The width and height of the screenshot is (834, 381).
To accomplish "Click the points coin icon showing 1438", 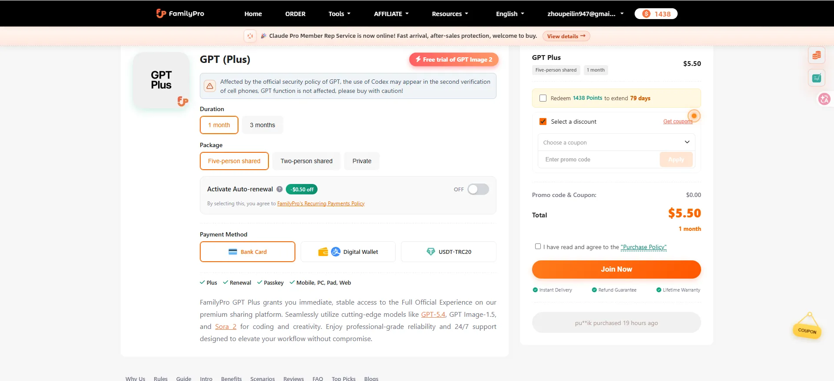I will click(646, 14).
